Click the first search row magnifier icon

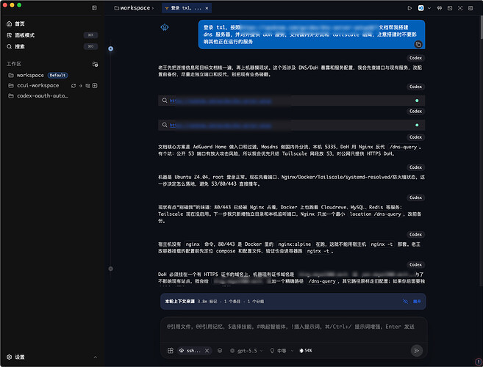(165, 101)
